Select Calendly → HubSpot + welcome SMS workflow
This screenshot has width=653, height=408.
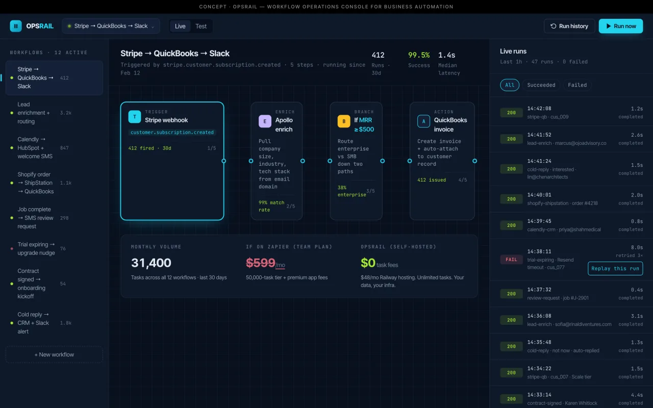click(54, 148)
